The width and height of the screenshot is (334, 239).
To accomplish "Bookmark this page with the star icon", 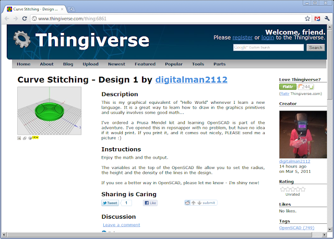I will [x=307, y=19].
